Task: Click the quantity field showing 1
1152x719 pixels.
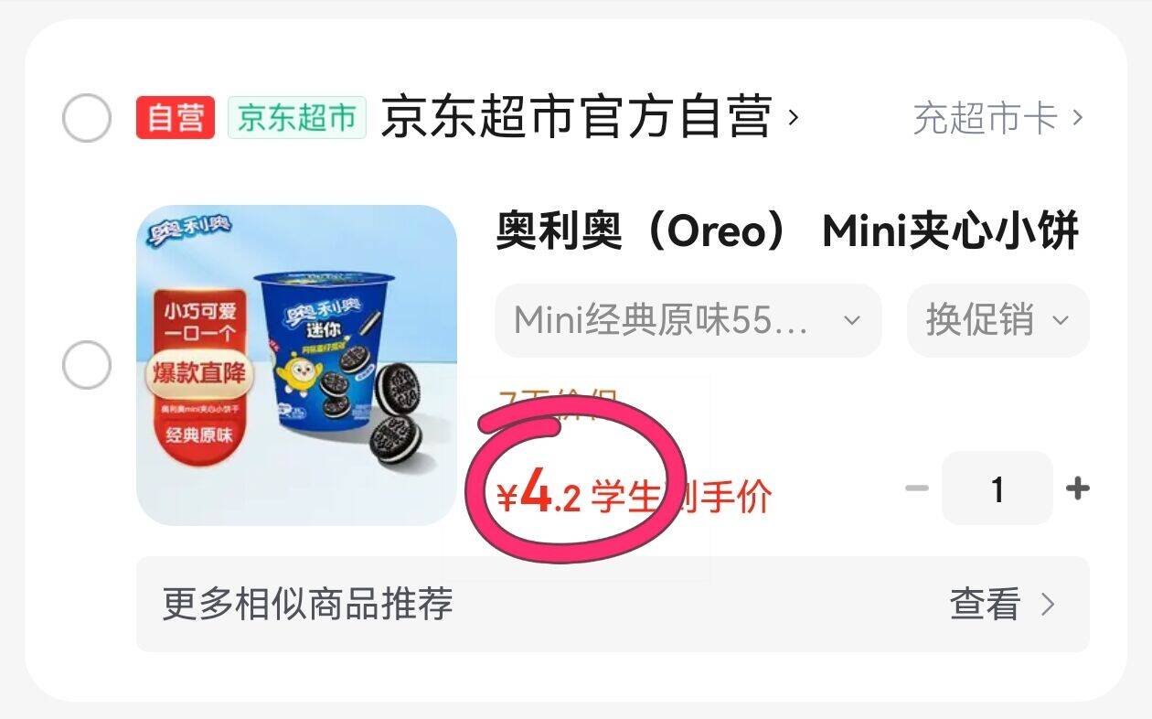Action: [997, 488]
